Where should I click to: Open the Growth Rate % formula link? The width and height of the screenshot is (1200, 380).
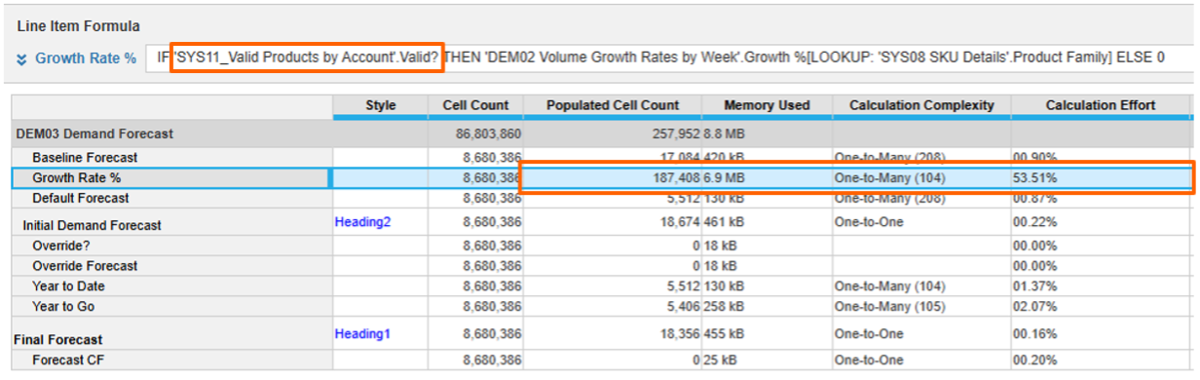click(86, 58)
